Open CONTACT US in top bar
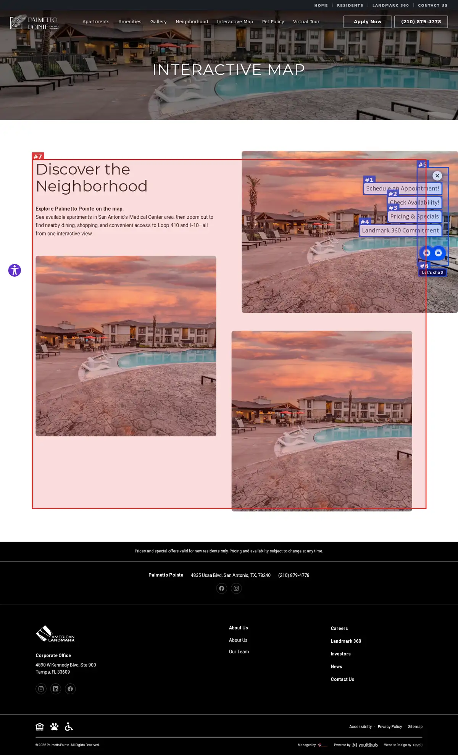 coord(432,5)
